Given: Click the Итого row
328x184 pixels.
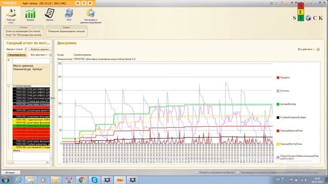Looking at the screenshot, I should (x=31, y=150).
